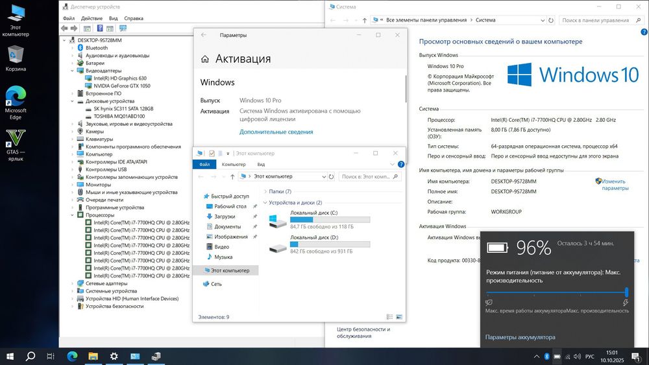Collapse the Дисковые устройства category
The width and height of the screenshot is (649, 365).
[x=72, y=101]
